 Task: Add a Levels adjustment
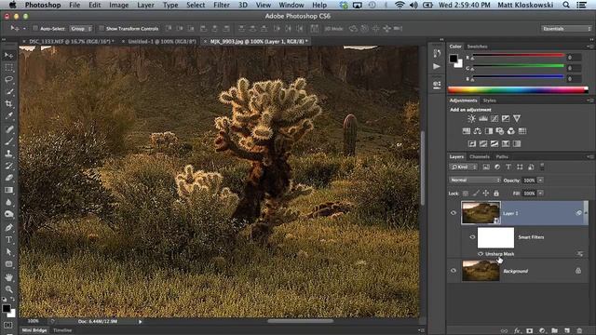click(483, 118)
